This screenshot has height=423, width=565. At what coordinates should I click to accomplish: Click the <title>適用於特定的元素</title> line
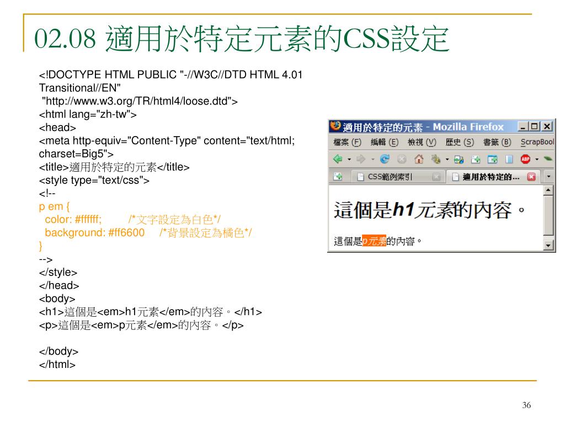[x=114, y=167]
